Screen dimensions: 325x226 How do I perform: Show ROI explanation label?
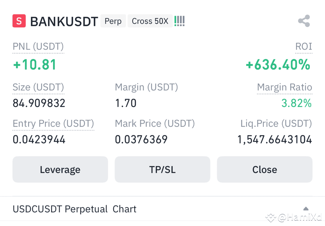[304, 47]
